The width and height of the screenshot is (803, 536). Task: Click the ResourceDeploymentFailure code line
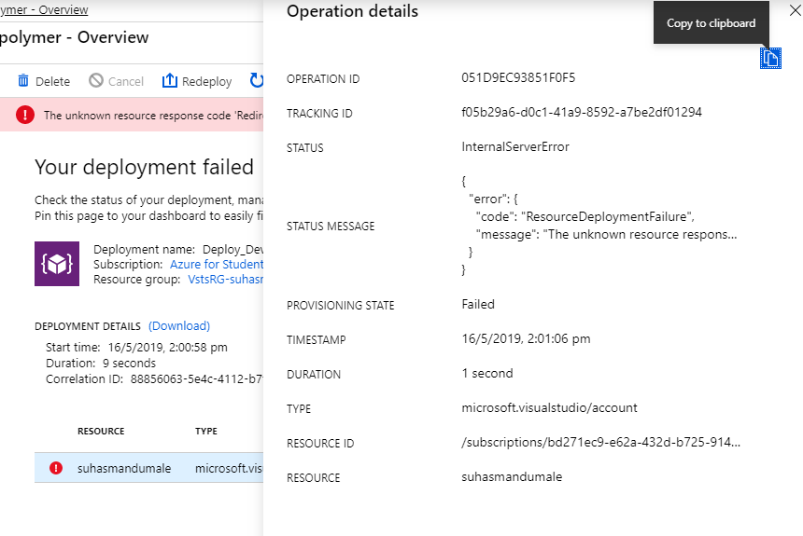[x=585, y=217]
